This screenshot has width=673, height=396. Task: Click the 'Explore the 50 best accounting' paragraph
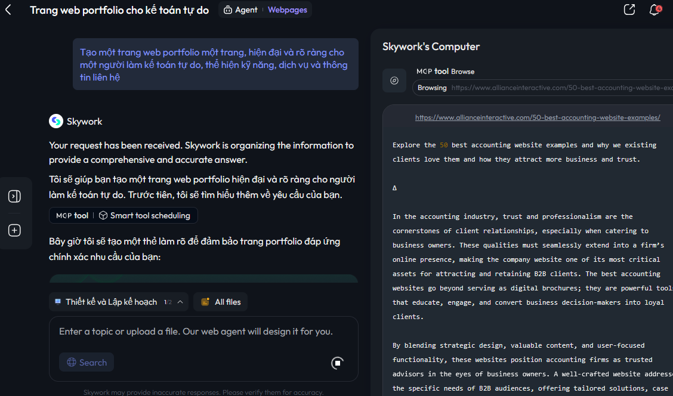click(524, 152)
